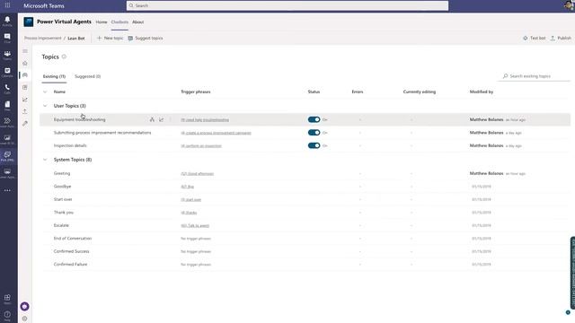
Task: Open the Apps store in Teams sidebar
Action: 7,299
